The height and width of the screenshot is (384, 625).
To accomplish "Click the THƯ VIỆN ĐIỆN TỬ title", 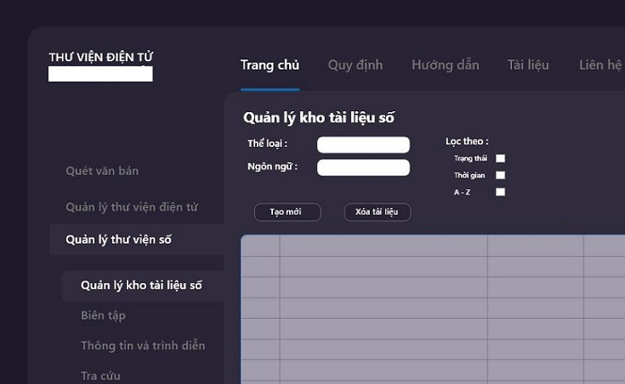I will coord(101,58).
